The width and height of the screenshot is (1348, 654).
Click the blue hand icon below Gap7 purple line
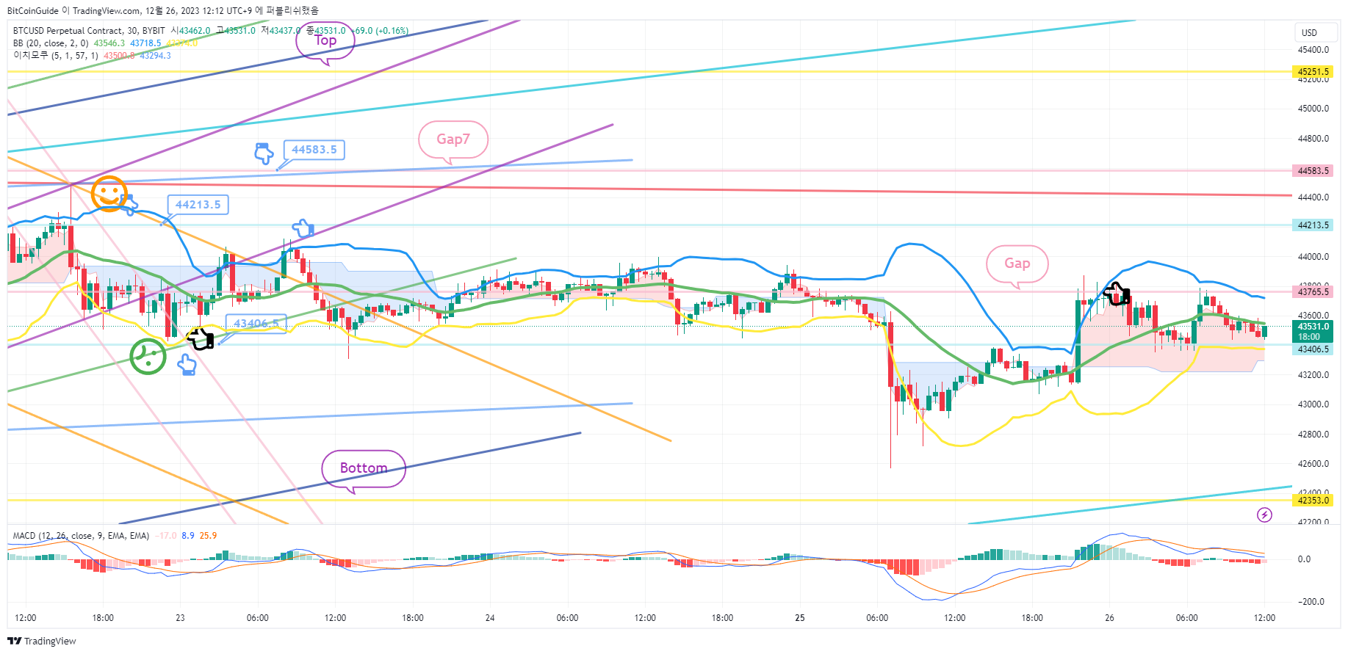tap(303, 228)
